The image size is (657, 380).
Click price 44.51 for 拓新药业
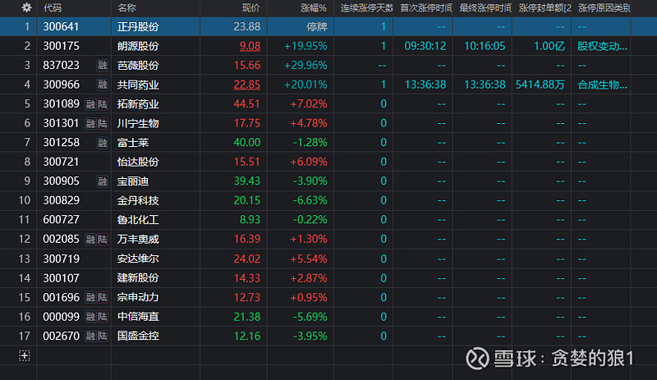[247, 104]
